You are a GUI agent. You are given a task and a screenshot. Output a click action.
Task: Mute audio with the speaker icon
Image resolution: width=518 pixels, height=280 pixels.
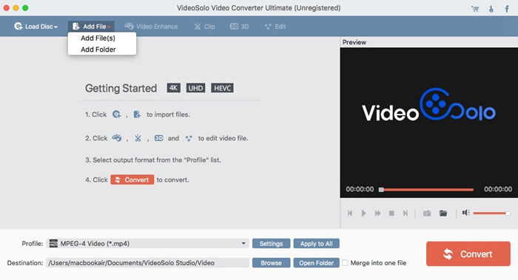coord(465,213)
